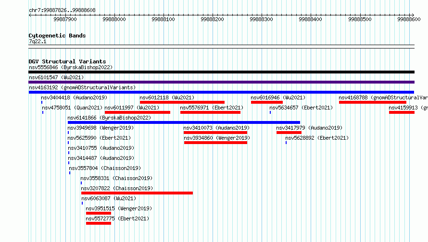Click the nsv4168788 gnomAD label
The width and height of the screenshot is (428, 242).
click(x=383, y=97)
